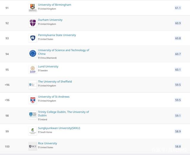Click the University of Sheffield logo thumbnail
This screenshot has width=190, height=155.
coord(33,84)
